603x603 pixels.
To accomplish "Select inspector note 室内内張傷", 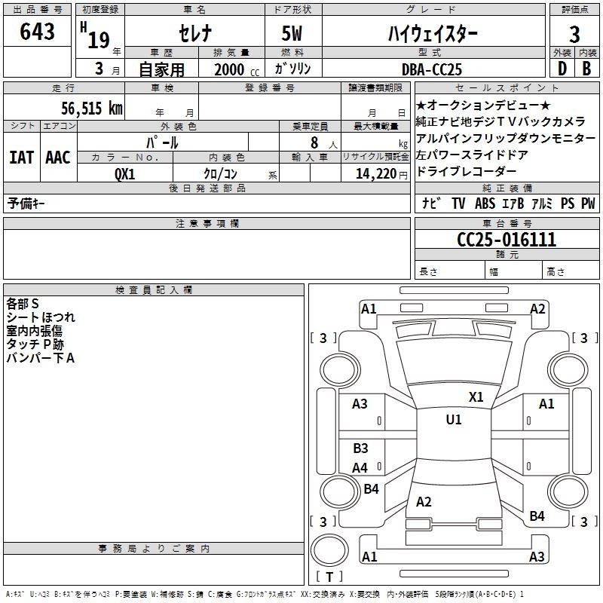I will [x=34, y=331].
